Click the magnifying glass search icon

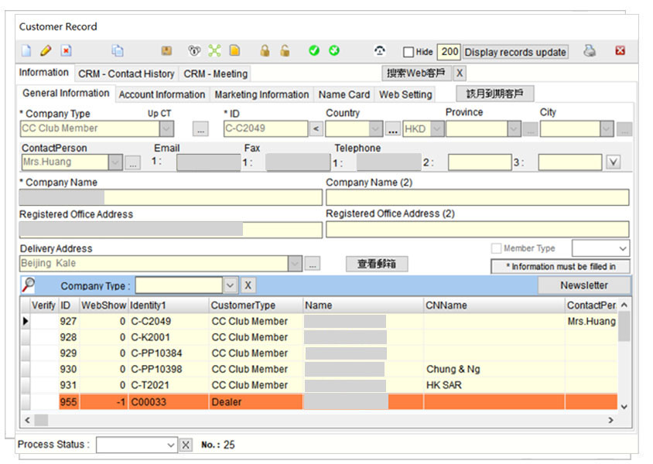[29, 285]
